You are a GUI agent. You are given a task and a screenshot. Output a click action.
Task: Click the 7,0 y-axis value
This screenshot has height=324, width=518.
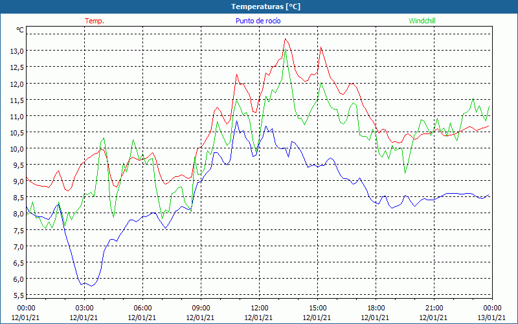18,246
